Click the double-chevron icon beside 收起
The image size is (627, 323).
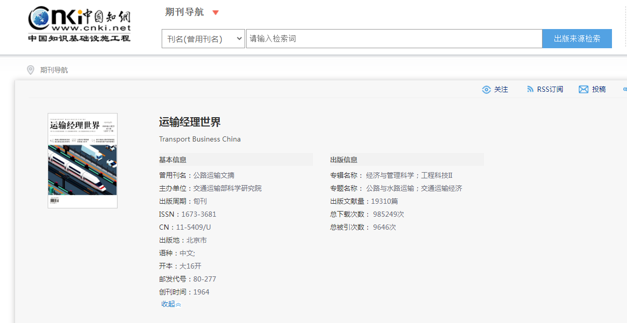[x=179, y=304]
